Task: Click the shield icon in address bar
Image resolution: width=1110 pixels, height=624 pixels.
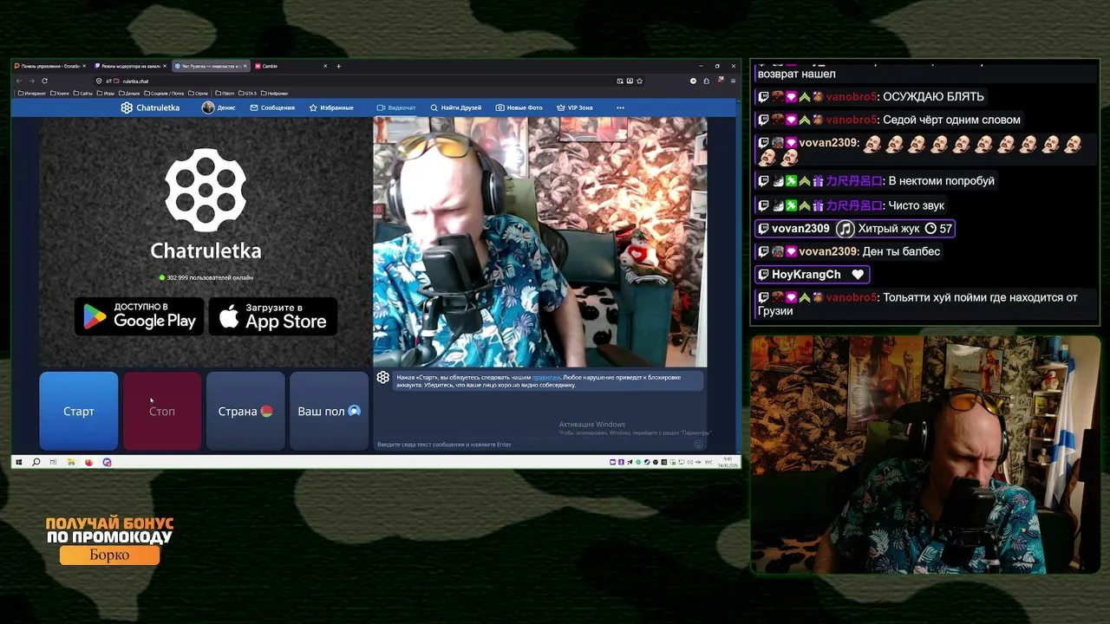Action: 97,81
